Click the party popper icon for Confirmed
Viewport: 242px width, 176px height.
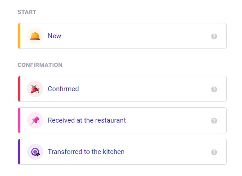tap(35, 89)
